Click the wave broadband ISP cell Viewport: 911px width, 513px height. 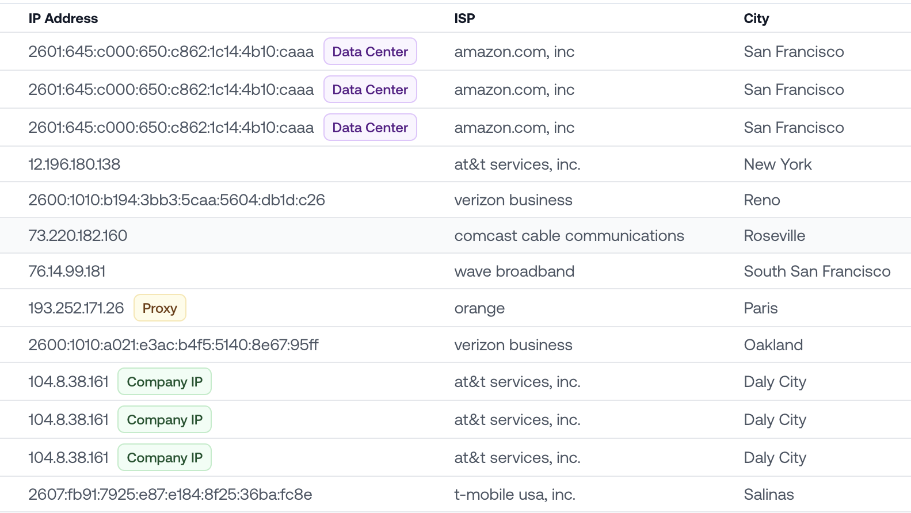[514, 271]
